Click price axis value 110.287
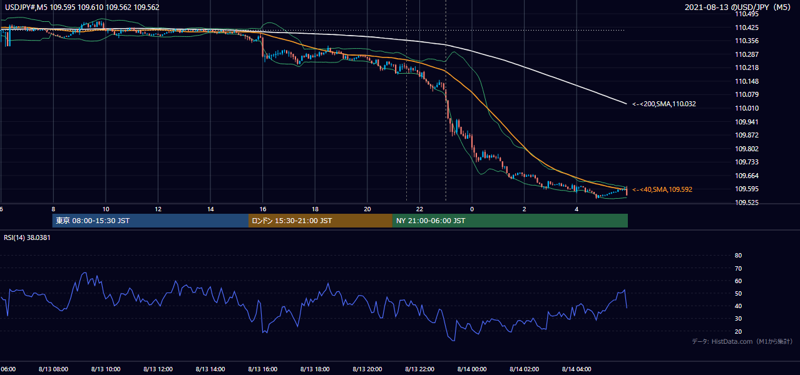The height and width of the screenshot is (375, 800). click(746, 54)
